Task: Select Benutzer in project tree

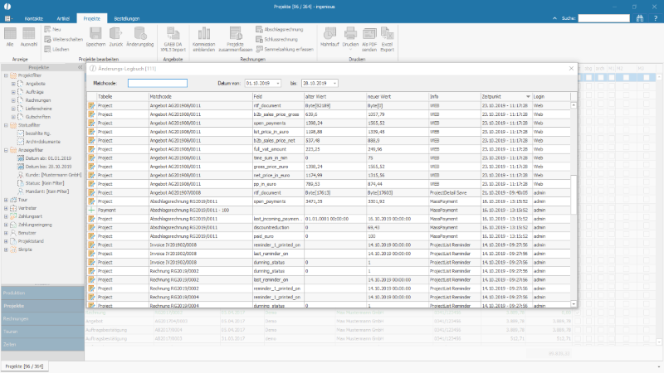Action: (27, 233)
